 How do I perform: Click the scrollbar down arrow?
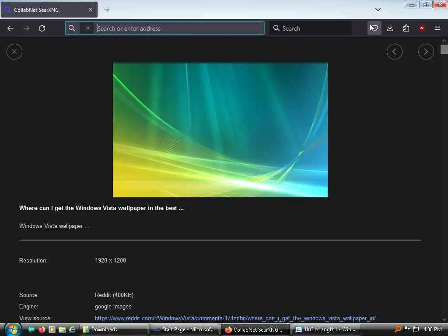click(x=444, y=320)
